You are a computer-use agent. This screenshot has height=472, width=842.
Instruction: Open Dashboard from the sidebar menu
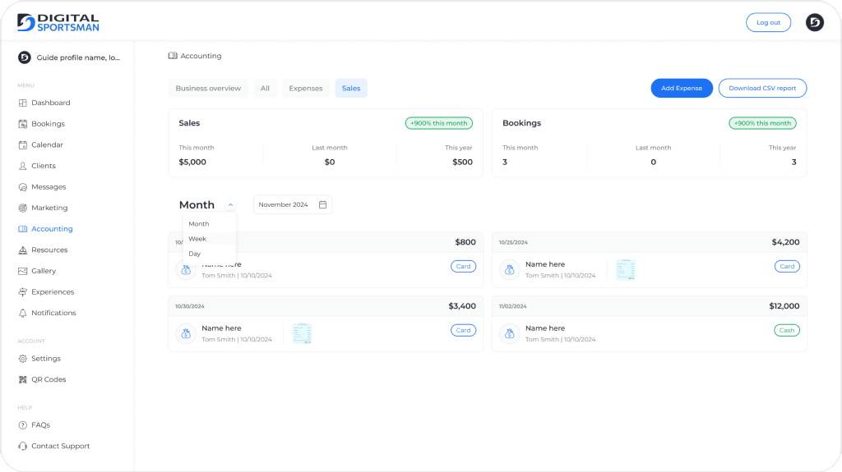(50, 103)
